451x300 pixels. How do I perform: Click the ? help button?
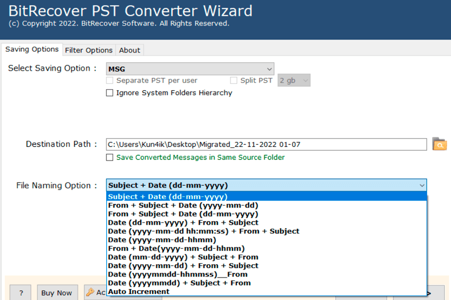pos(21,293)
